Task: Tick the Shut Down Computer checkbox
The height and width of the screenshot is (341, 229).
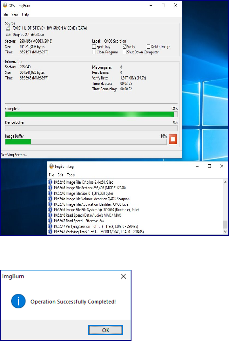Action: point(125,52)
